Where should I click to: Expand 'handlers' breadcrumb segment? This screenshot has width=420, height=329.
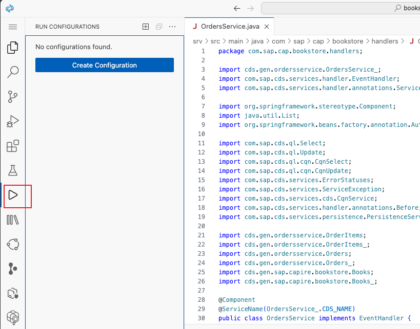pyautogui.click(x=385, y=41)
